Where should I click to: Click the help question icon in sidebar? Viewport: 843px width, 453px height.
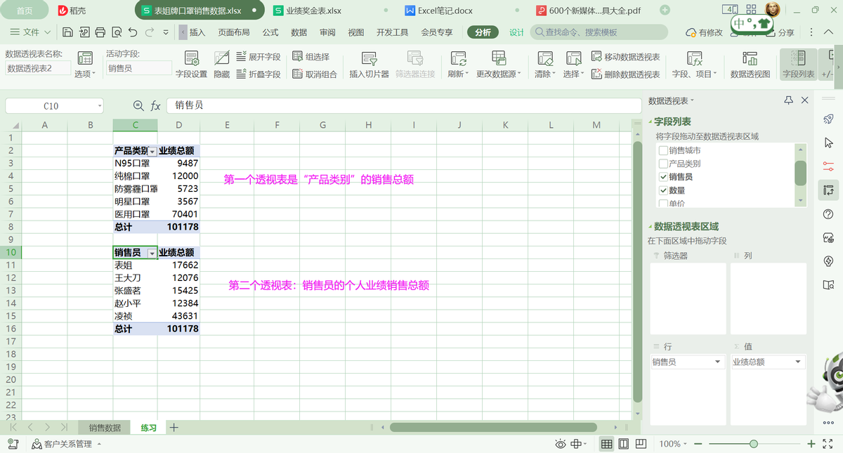[x=828, y=214]
